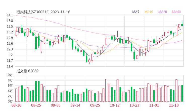Image resolution: width=186 pixels, height=111 pixels.
Task: Click the 11.7 price axis label
Action: [10, 61]
